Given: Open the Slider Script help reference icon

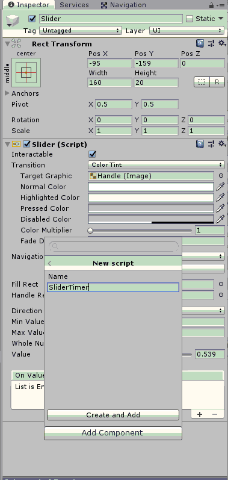Looking at the screenshot, I should [200, 144].
